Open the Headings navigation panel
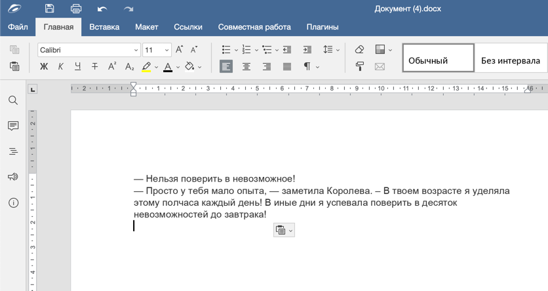 click(x=13, y=151)
